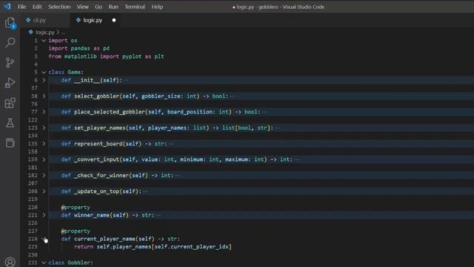Click the 'class Game:' text
This screenshot has height=267, width=474.
pyautogui.click(x=66, y=72)
